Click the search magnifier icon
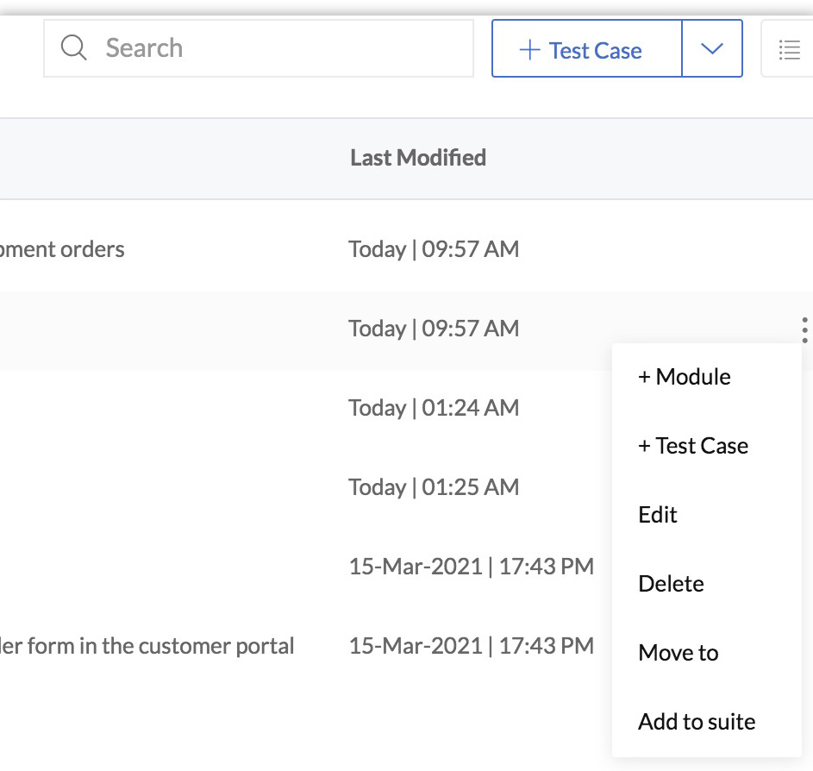 point(74,47)
